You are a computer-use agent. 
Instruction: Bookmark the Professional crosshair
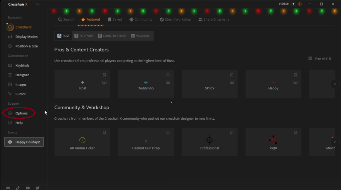click(x=232, y=133)
